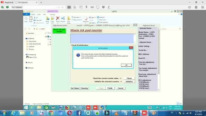This screenshot has width=206, height=116.
Task: Click OK in the Information dialog
Action: pyautogui.click(x=126, y=65)
